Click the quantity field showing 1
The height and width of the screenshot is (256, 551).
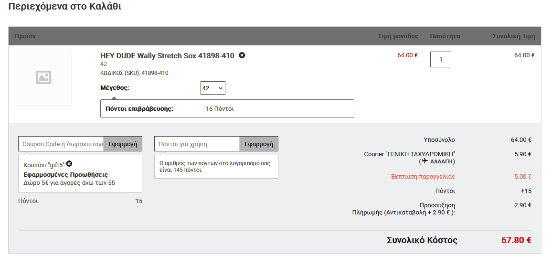tap(441, 59)
